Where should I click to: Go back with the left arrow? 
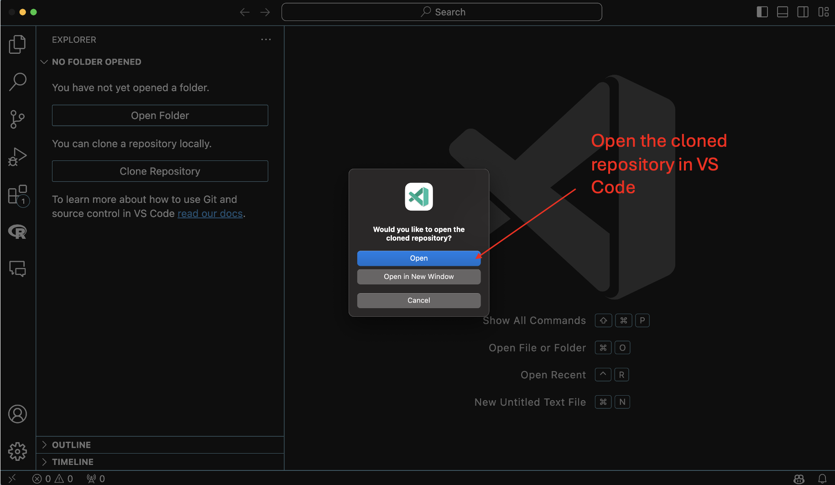point(245,12)
